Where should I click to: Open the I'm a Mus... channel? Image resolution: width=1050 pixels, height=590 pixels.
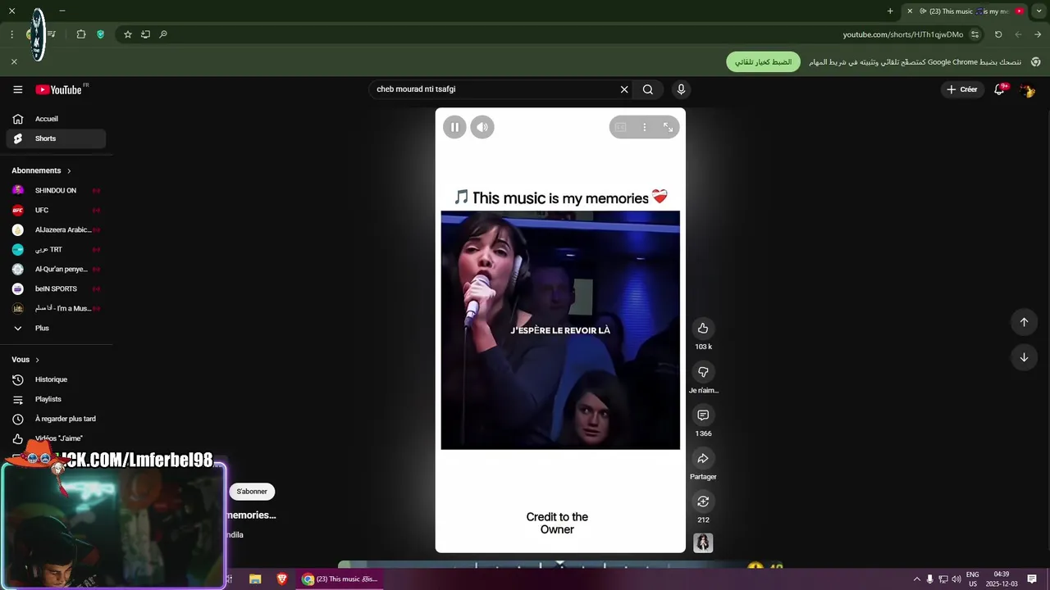(x=56, y=308)
